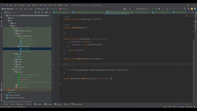This screenshot has height=111, width=197.
Task: Collapse the browserManager package arrow
Action: point(16,36)
